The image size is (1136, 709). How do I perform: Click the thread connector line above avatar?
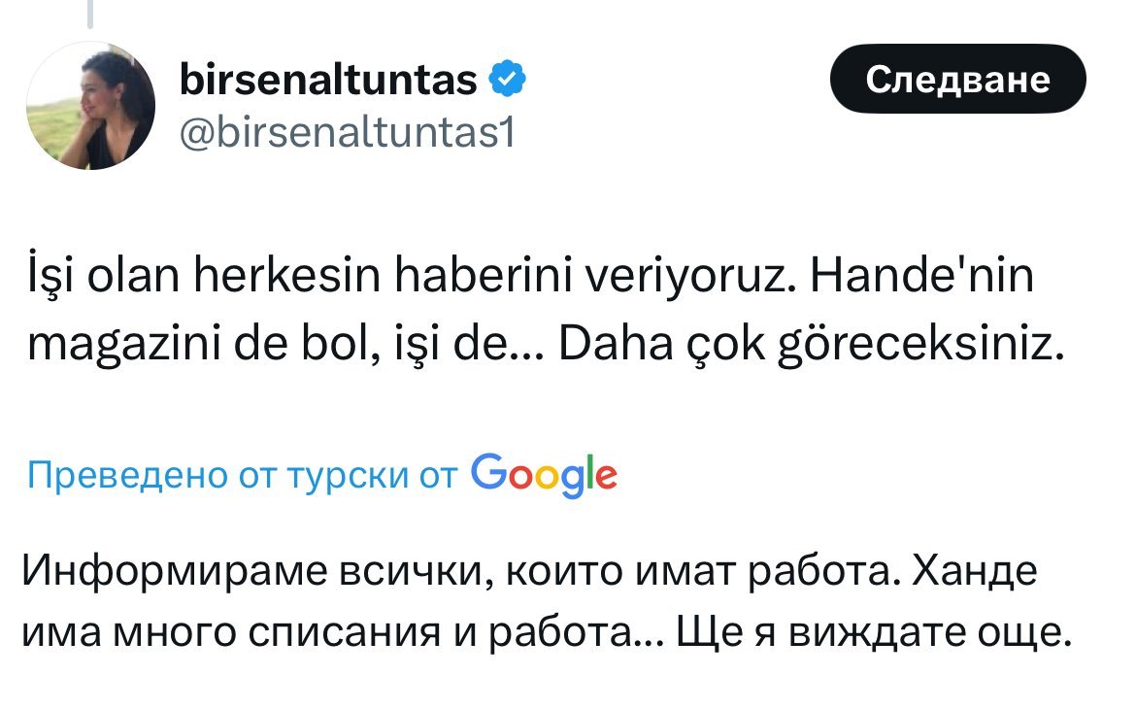tap(90, 14)
